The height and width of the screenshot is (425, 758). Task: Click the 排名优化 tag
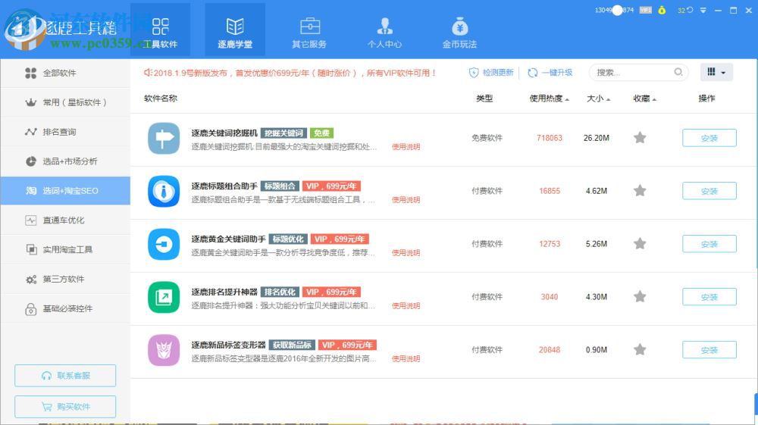tap(280, 292)
